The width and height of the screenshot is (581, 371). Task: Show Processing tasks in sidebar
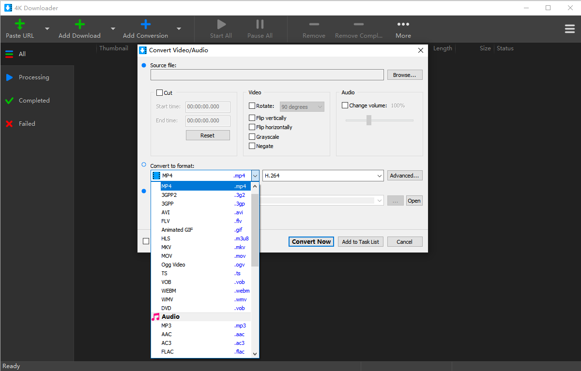click(37, 77)
